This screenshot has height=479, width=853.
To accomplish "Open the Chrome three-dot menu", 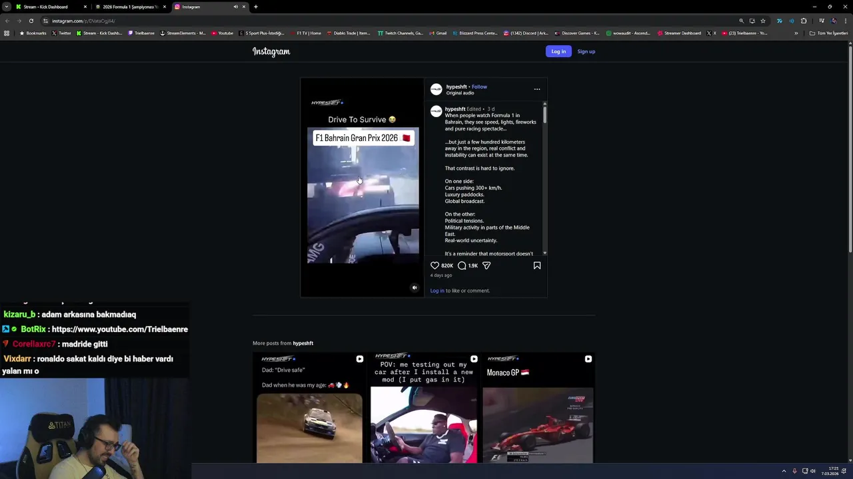I will click(x=845, y=21).
